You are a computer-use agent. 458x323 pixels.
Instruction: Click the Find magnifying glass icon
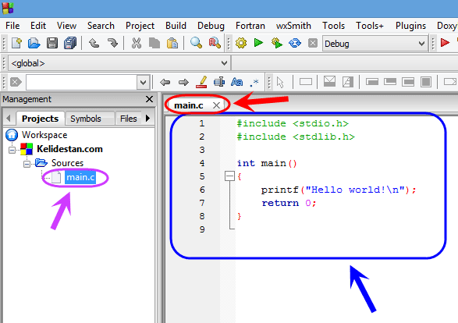tap(196, 43)
